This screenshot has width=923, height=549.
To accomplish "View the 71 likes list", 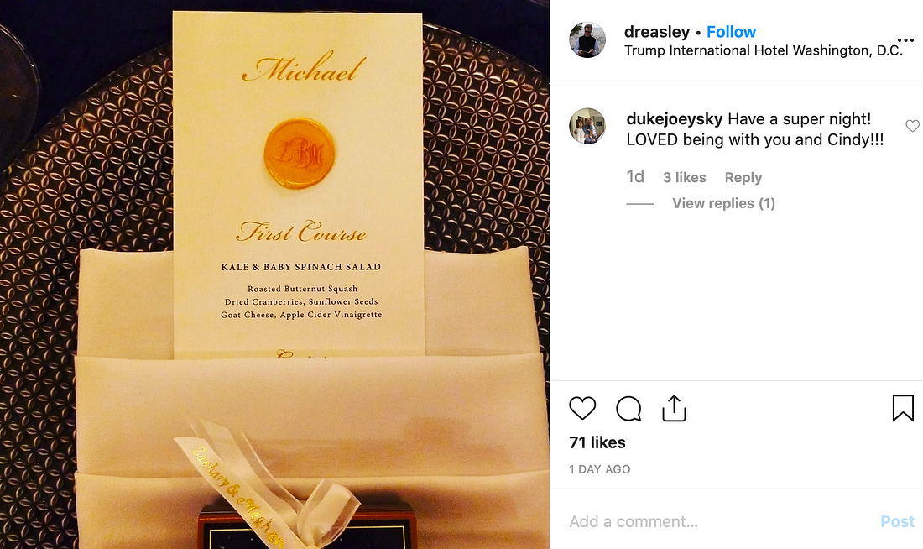I will click(x=597, y=442).
